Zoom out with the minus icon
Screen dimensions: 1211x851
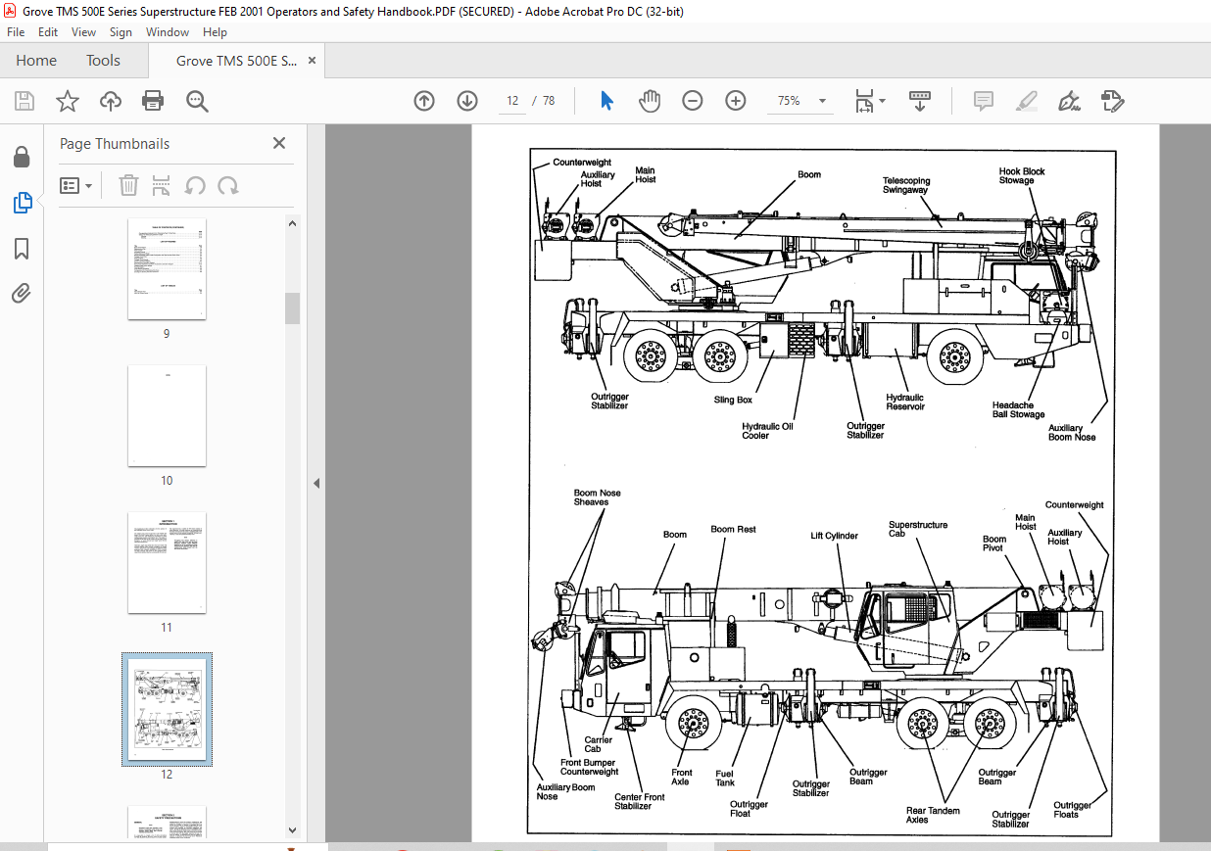pyautogui.click(x=693, y=101)
